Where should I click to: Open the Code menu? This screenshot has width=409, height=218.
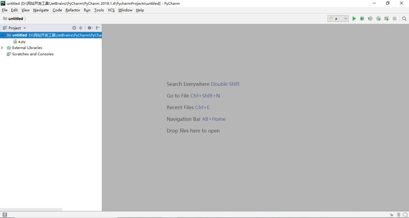[x=57, y=10]
